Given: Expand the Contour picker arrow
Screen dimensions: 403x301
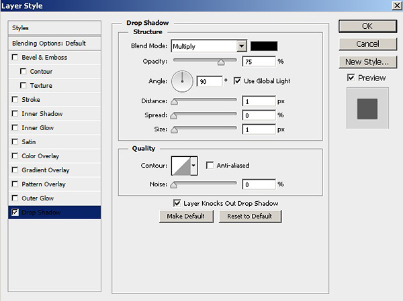Looking at the screenshot, I should [x=193, y=166].
